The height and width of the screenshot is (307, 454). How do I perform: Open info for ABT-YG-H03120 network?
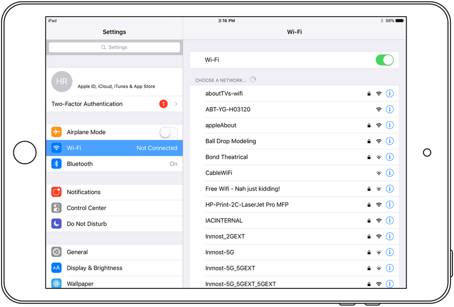(x=389, y=109)
